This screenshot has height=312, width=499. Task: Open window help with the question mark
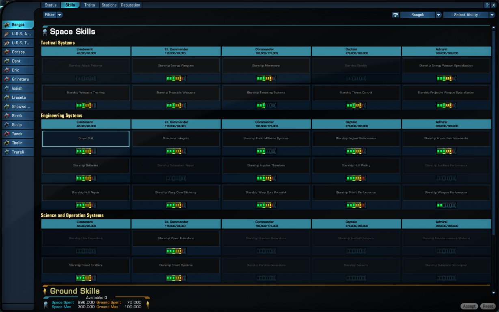coord(487,5)
